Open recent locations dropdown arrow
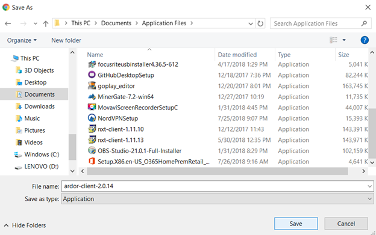Viewport: 376px width, 235px height. (36, 23)
